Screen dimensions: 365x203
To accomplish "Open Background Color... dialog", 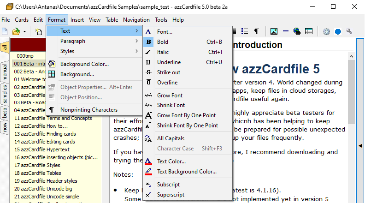I will point(94,64).
